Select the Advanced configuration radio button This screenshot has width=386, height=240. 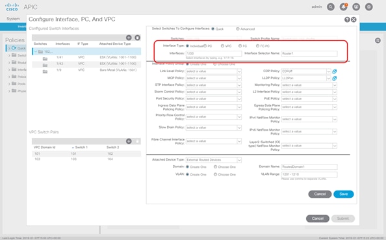238,29
